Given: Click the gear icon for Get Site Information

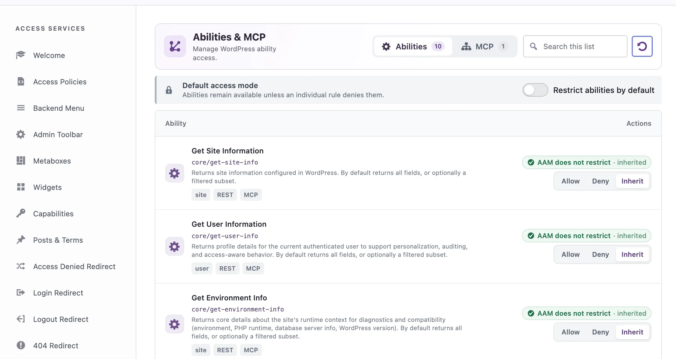Looking at the screenshot, I should [x=174, y=173].
